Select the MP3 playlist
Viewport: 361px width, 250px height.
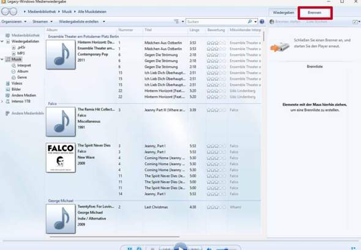point(21,53)
